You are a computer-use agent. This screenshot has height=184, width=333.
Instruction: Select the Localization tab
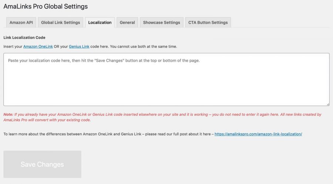coord(100,22)
